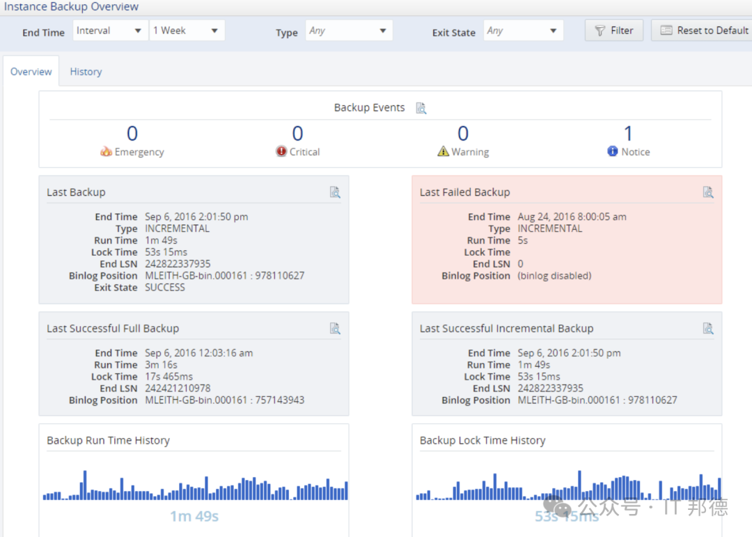Click the red Critical alert icon

point(281,151)
